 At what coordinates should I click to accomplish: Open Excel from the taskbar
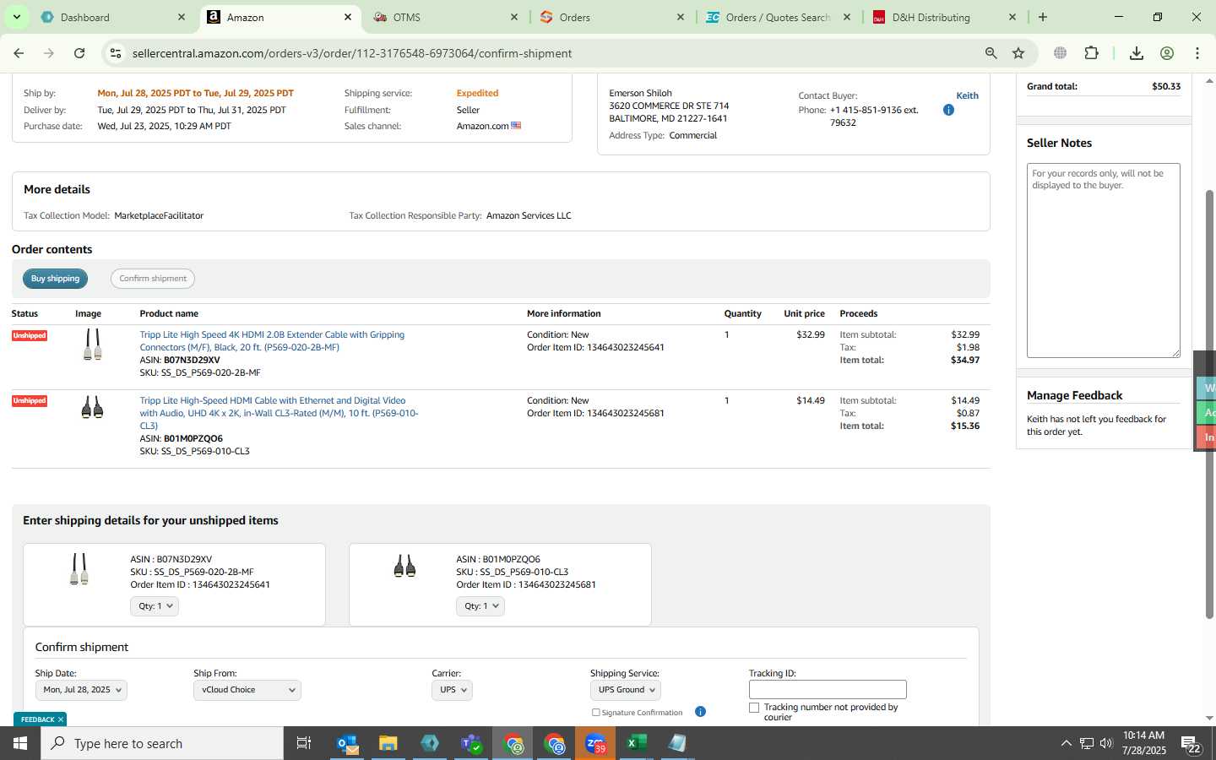click(637, 743)
